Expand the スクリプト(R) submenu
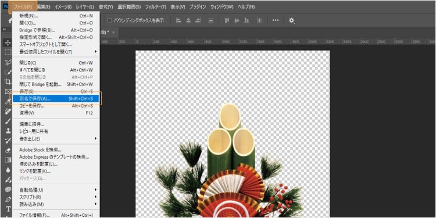This screenshot has width=436, height=218. pyautogui.click(x=95, y=197)
